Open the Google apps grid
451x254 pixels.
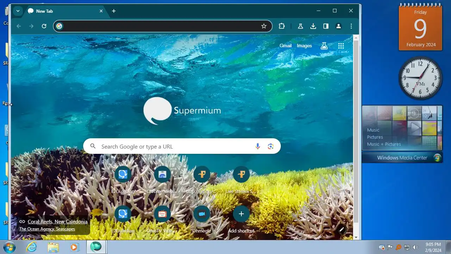pyautogui.click(x=341, y=46)
